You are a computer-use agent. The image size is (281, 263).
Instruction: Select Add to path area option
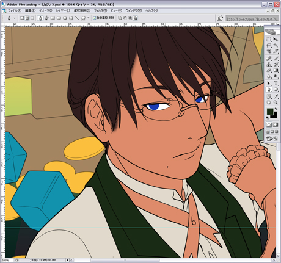click(x=120, y=18)
